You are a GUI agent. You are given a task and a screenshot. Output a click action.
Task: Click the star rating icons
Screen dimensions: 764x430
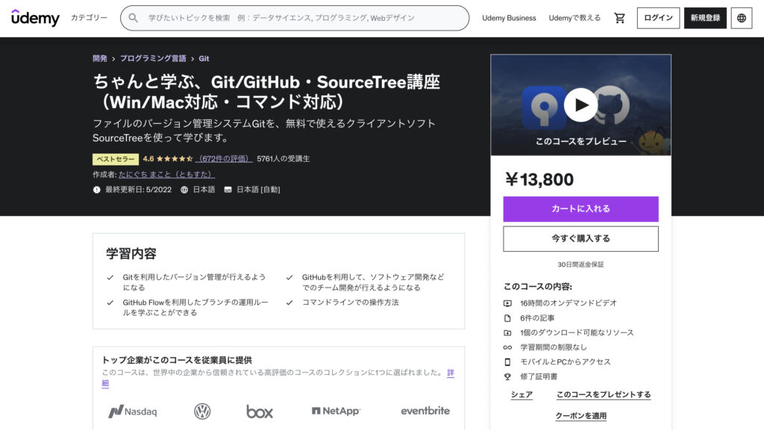coord(175,159)
